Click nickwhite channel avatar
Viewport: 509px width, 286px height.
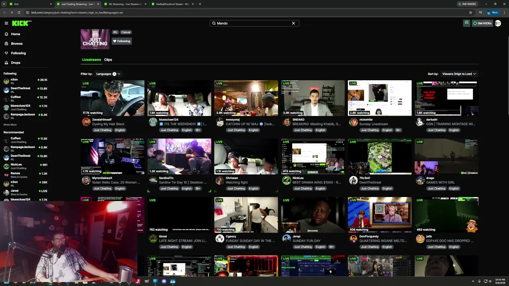(x=354, y=122)
